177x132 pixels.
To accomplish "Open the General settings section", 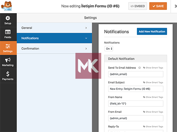I will tap(55, 28).
